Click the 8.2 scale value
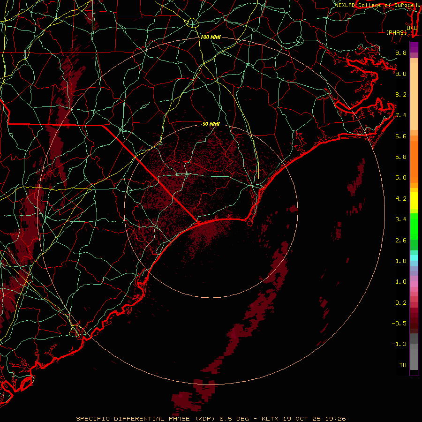Screen dimensions: 422x422 click(401, 94)
